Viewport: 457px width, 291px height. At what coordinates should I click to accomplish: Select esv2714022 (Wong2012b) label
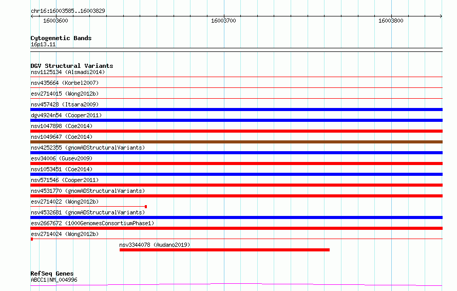tap(65, 202)
